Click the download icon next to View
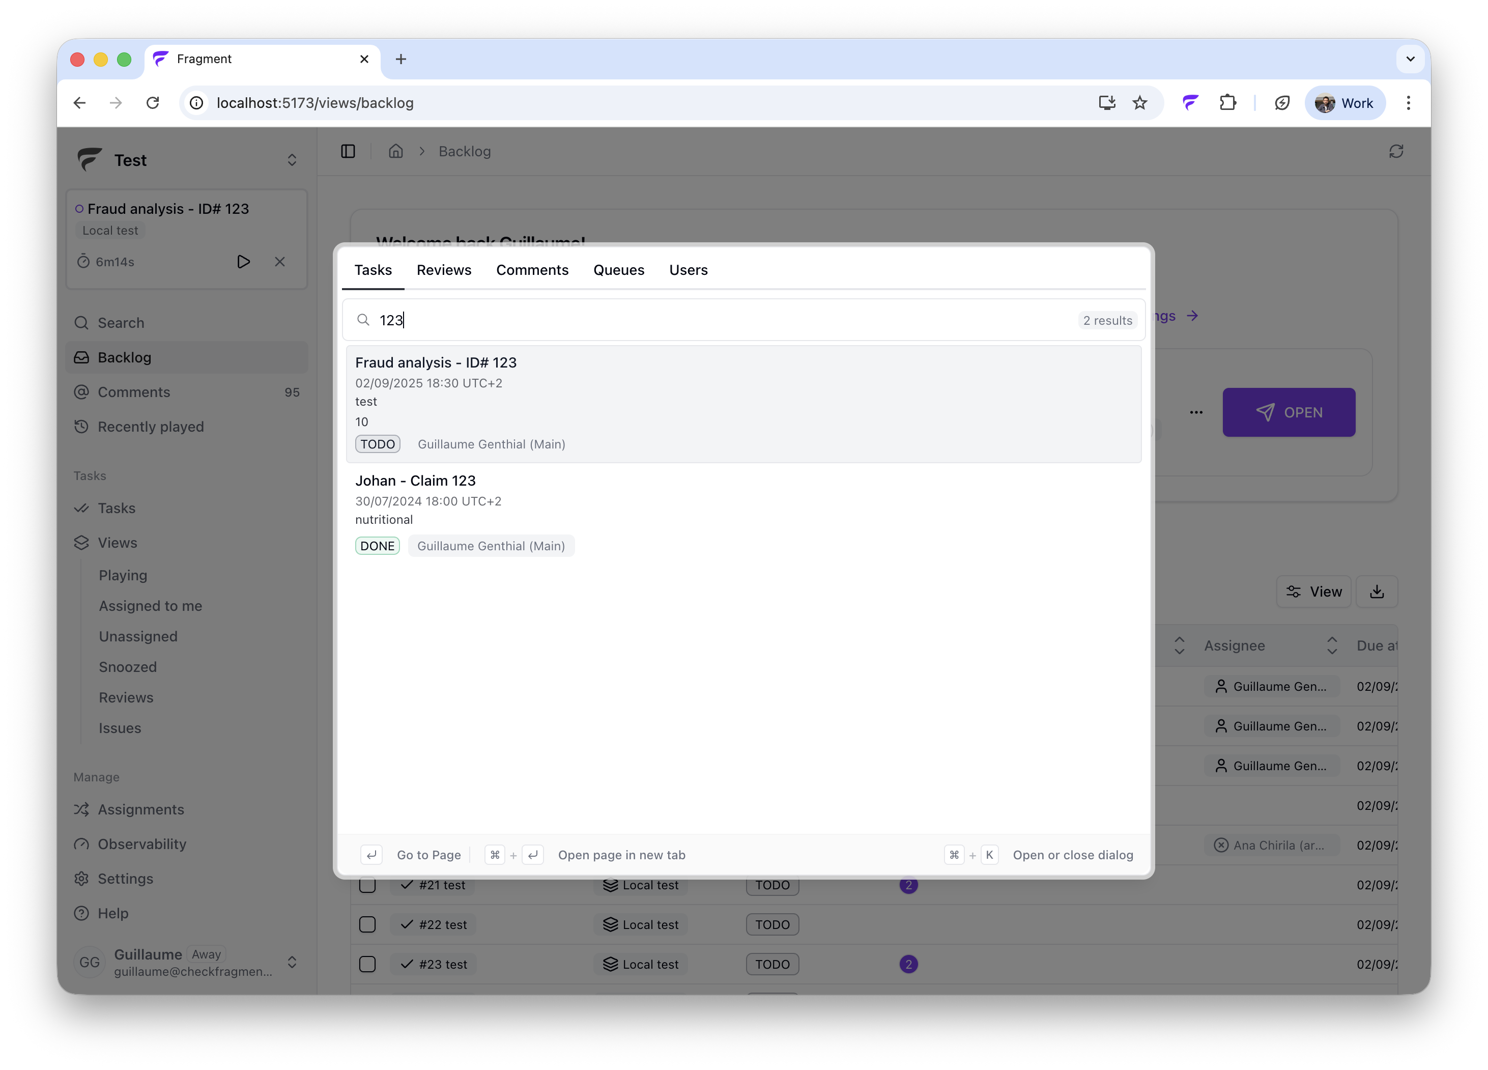The height and width of the screenshot is (1070, 1488). tap(1377, 592)
